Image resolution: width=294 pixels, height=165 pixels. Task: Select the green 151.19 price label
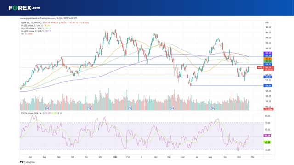pyautogui.click(x=268, y=61)
